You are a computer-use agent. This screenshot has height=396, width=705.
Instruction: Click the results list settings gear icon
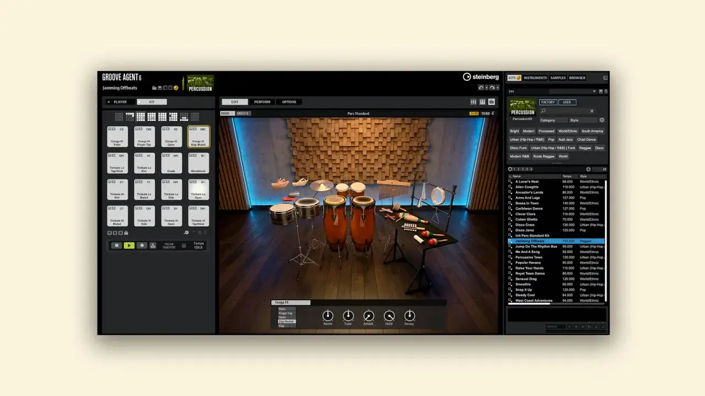click(x=588, y=169)
